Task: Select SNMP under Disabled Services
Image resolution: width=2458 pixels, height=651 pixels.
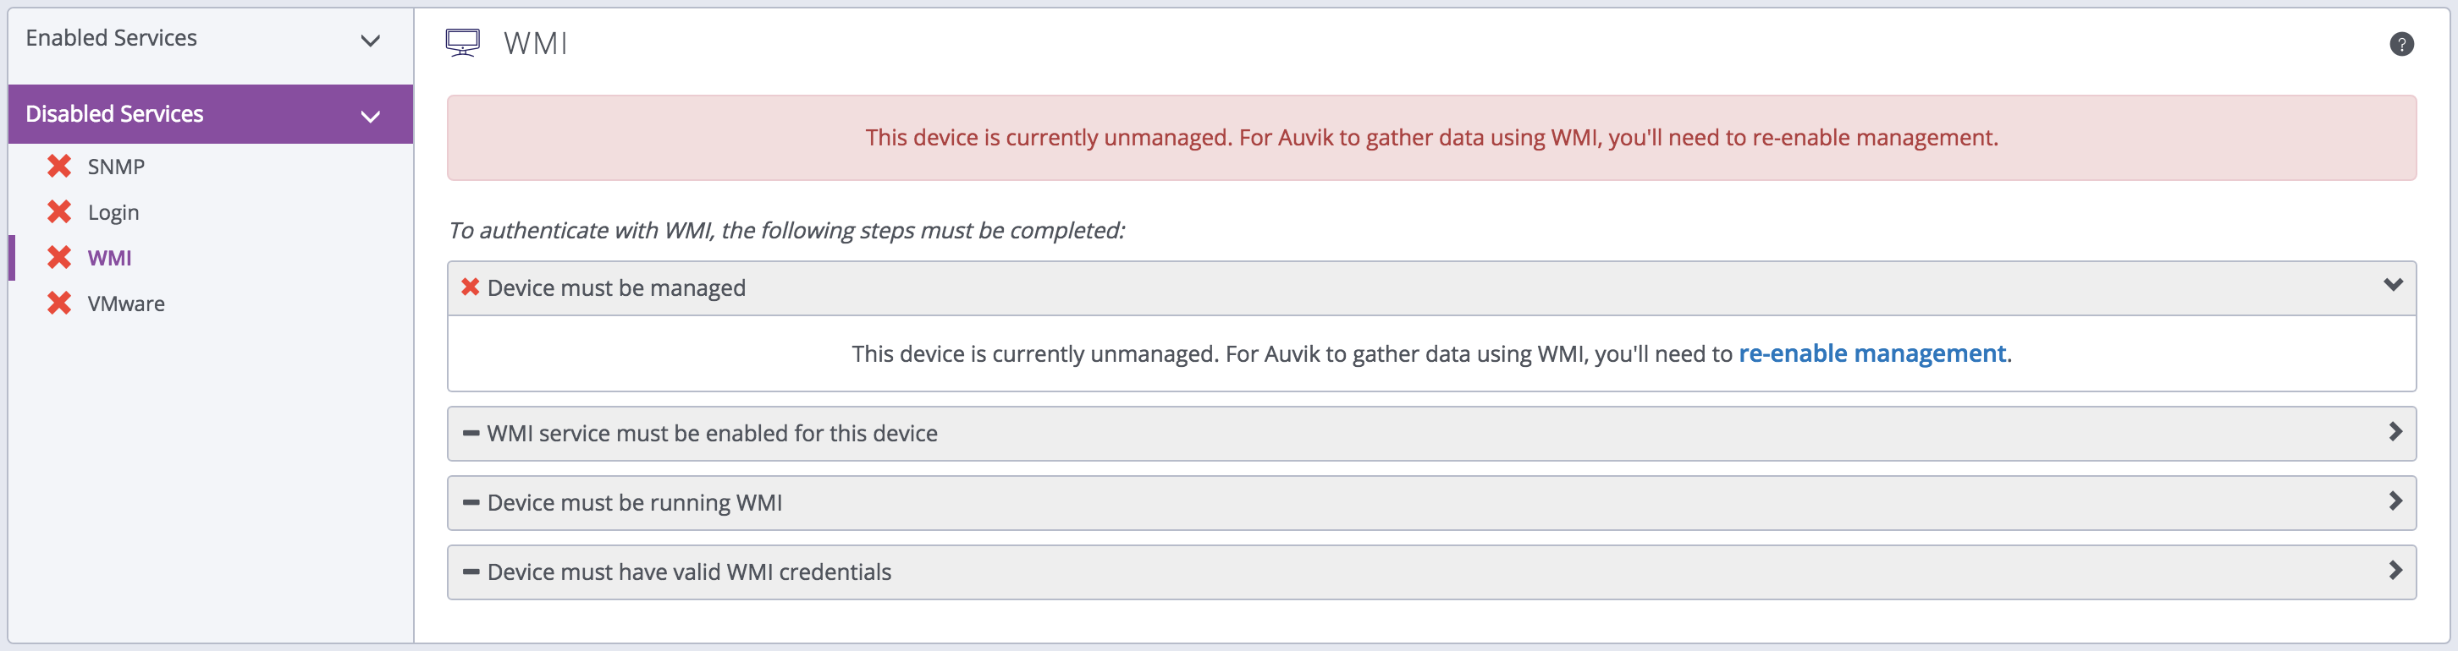Action: tap(115, 165)
